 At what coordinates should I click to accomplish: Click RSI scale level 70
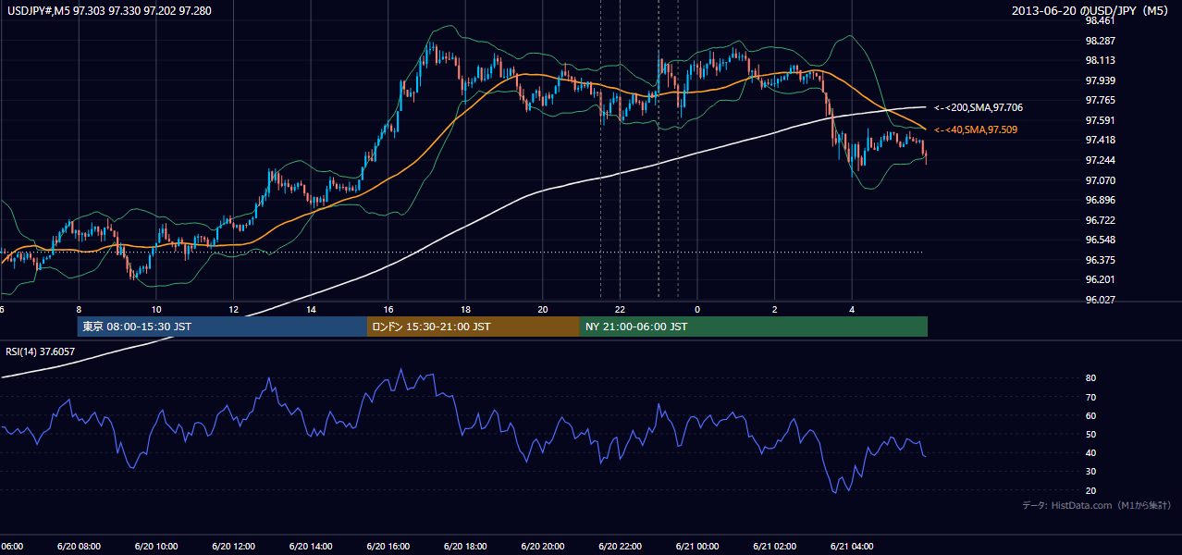click(1090, 397)
